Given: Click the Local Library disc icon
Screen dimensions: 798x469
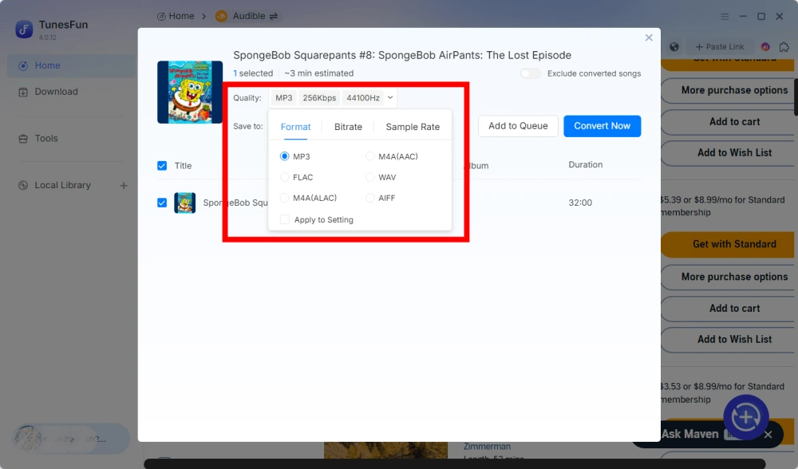Looking at the screenshot, I should [x=23, y=185].
